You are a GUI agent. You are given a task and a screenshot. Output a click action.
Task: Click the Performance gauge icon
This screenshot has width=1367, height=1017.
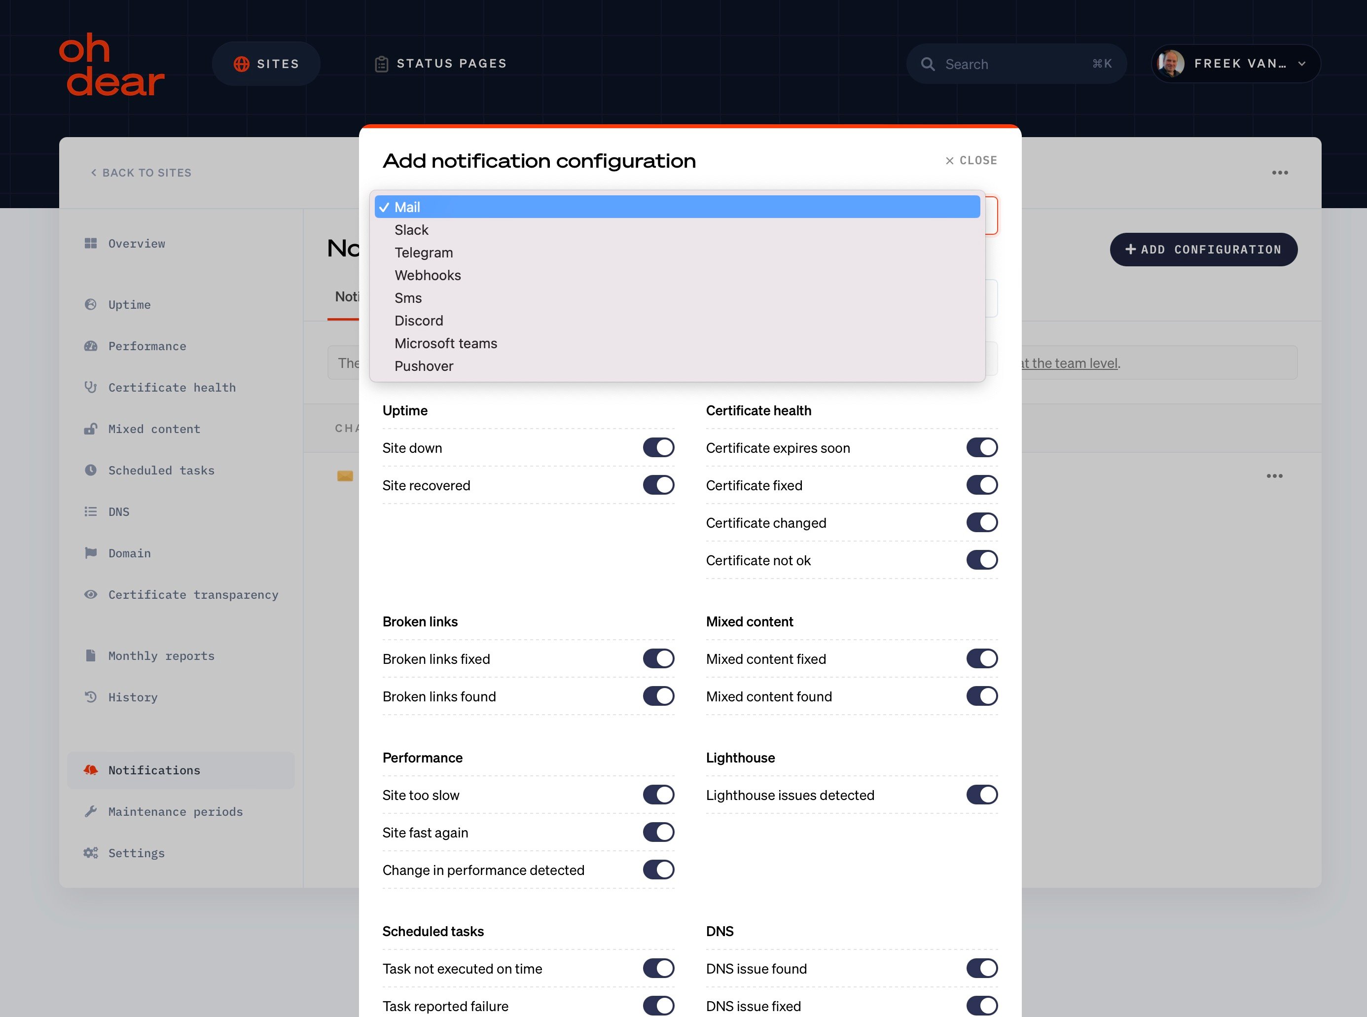pos(90,346)
